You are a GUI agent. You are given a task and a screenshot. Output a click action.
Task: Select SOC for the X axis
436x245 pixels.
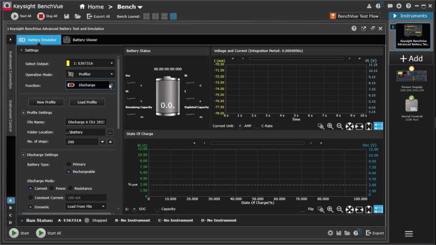134,209
